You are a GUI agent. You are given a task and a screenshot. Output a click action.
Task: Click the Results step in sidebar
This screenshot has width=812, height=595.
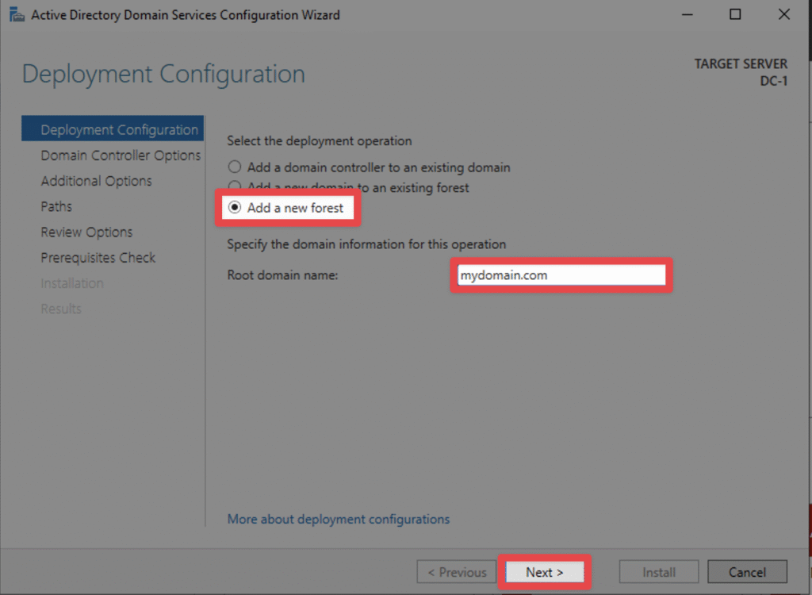(61, 309)
